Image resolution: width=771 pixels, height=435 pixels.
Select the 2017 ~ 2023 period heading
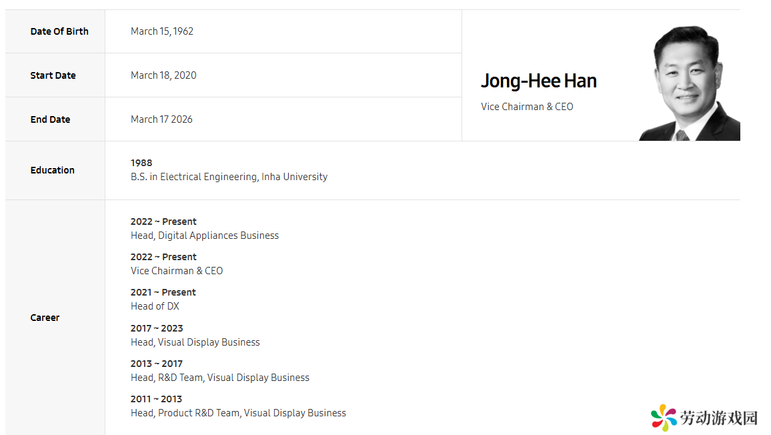(156, 328)
